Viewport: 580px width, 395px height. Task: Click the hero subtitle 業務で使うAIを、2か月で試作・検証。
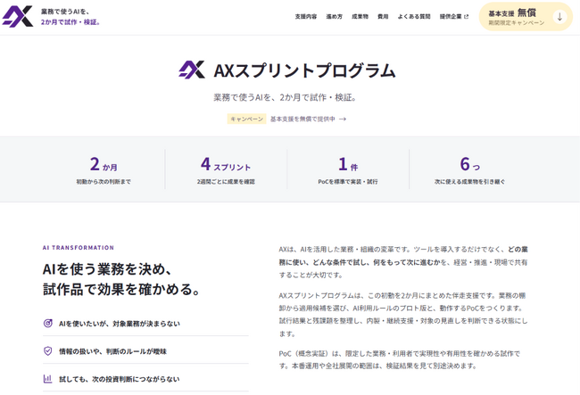[285, 97]
